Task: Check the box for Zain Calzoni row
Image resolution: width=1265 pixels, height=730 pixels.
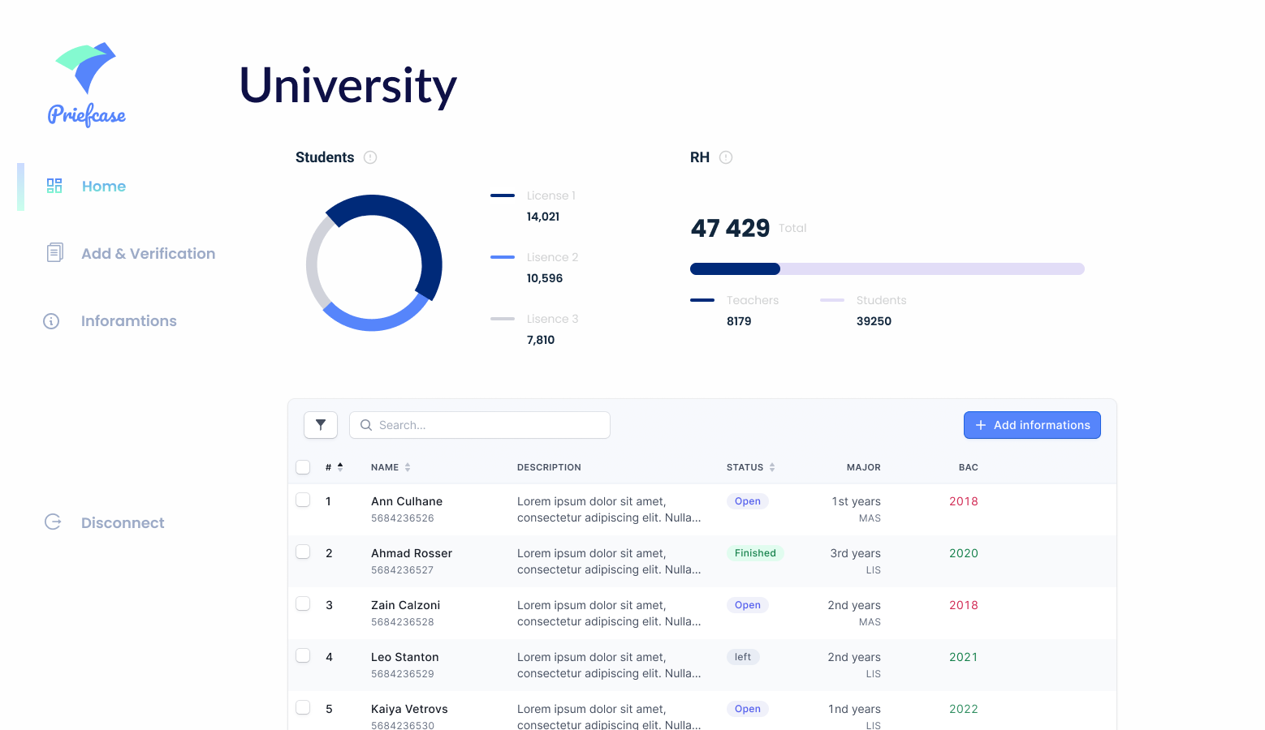Action: pos(303,603)
